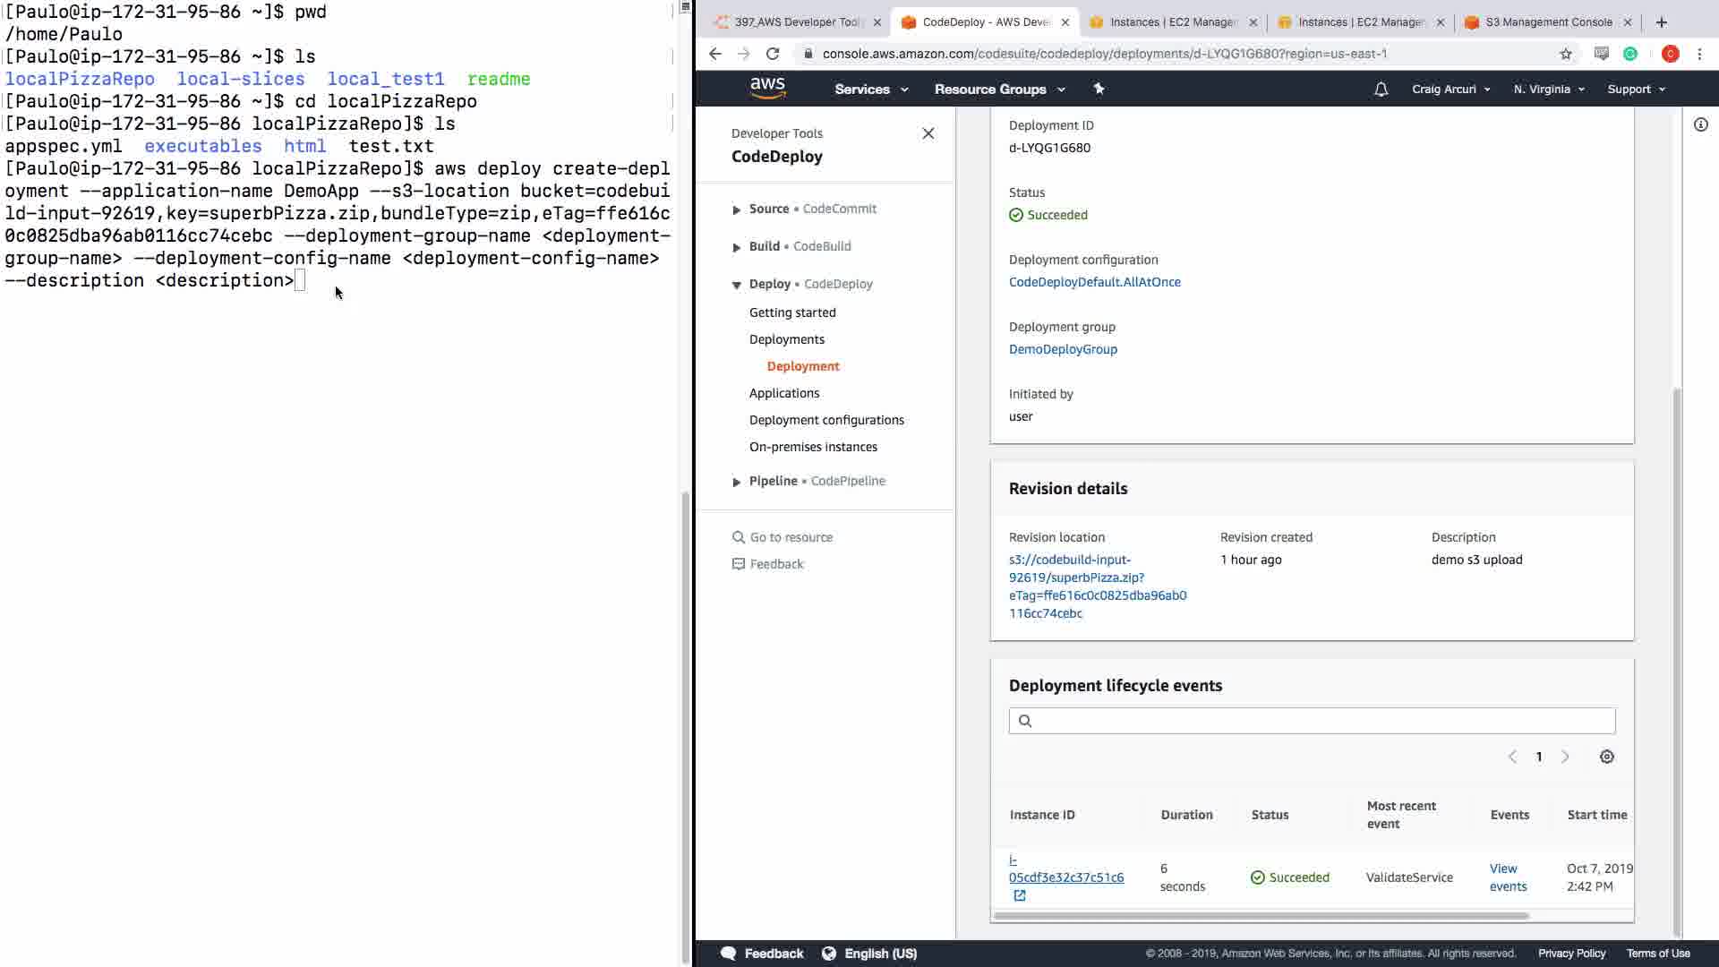This screenshot has width=1719, height=967.
Task: Click the external link icon under instance ID
Action: [x=1019, y=896]
